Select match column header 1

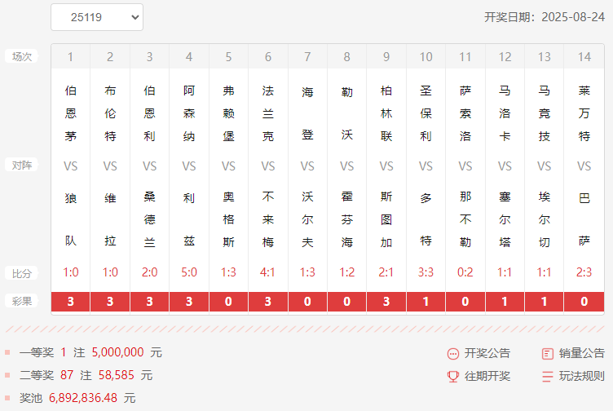point(70,57)
